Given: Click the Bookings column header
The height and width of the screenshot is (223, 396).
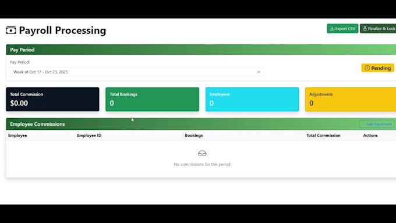Looking at the screenshot, I should pos(194,135).
